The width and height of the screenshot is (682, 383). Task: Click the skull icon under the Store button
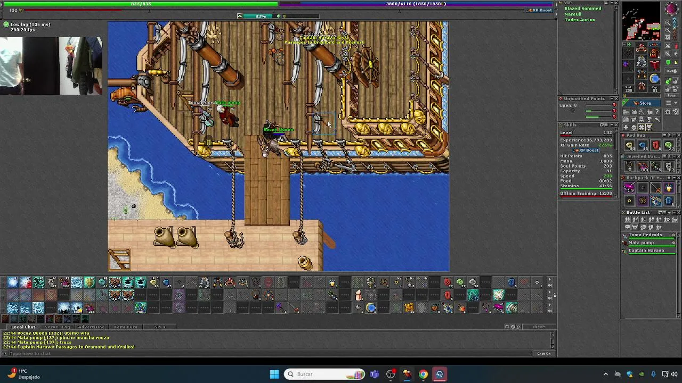(634, 127)
